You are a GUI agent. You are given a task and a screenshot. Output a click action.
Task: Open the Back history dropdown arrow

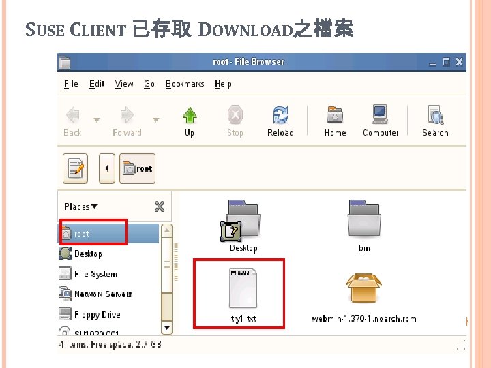click(97, 119)
